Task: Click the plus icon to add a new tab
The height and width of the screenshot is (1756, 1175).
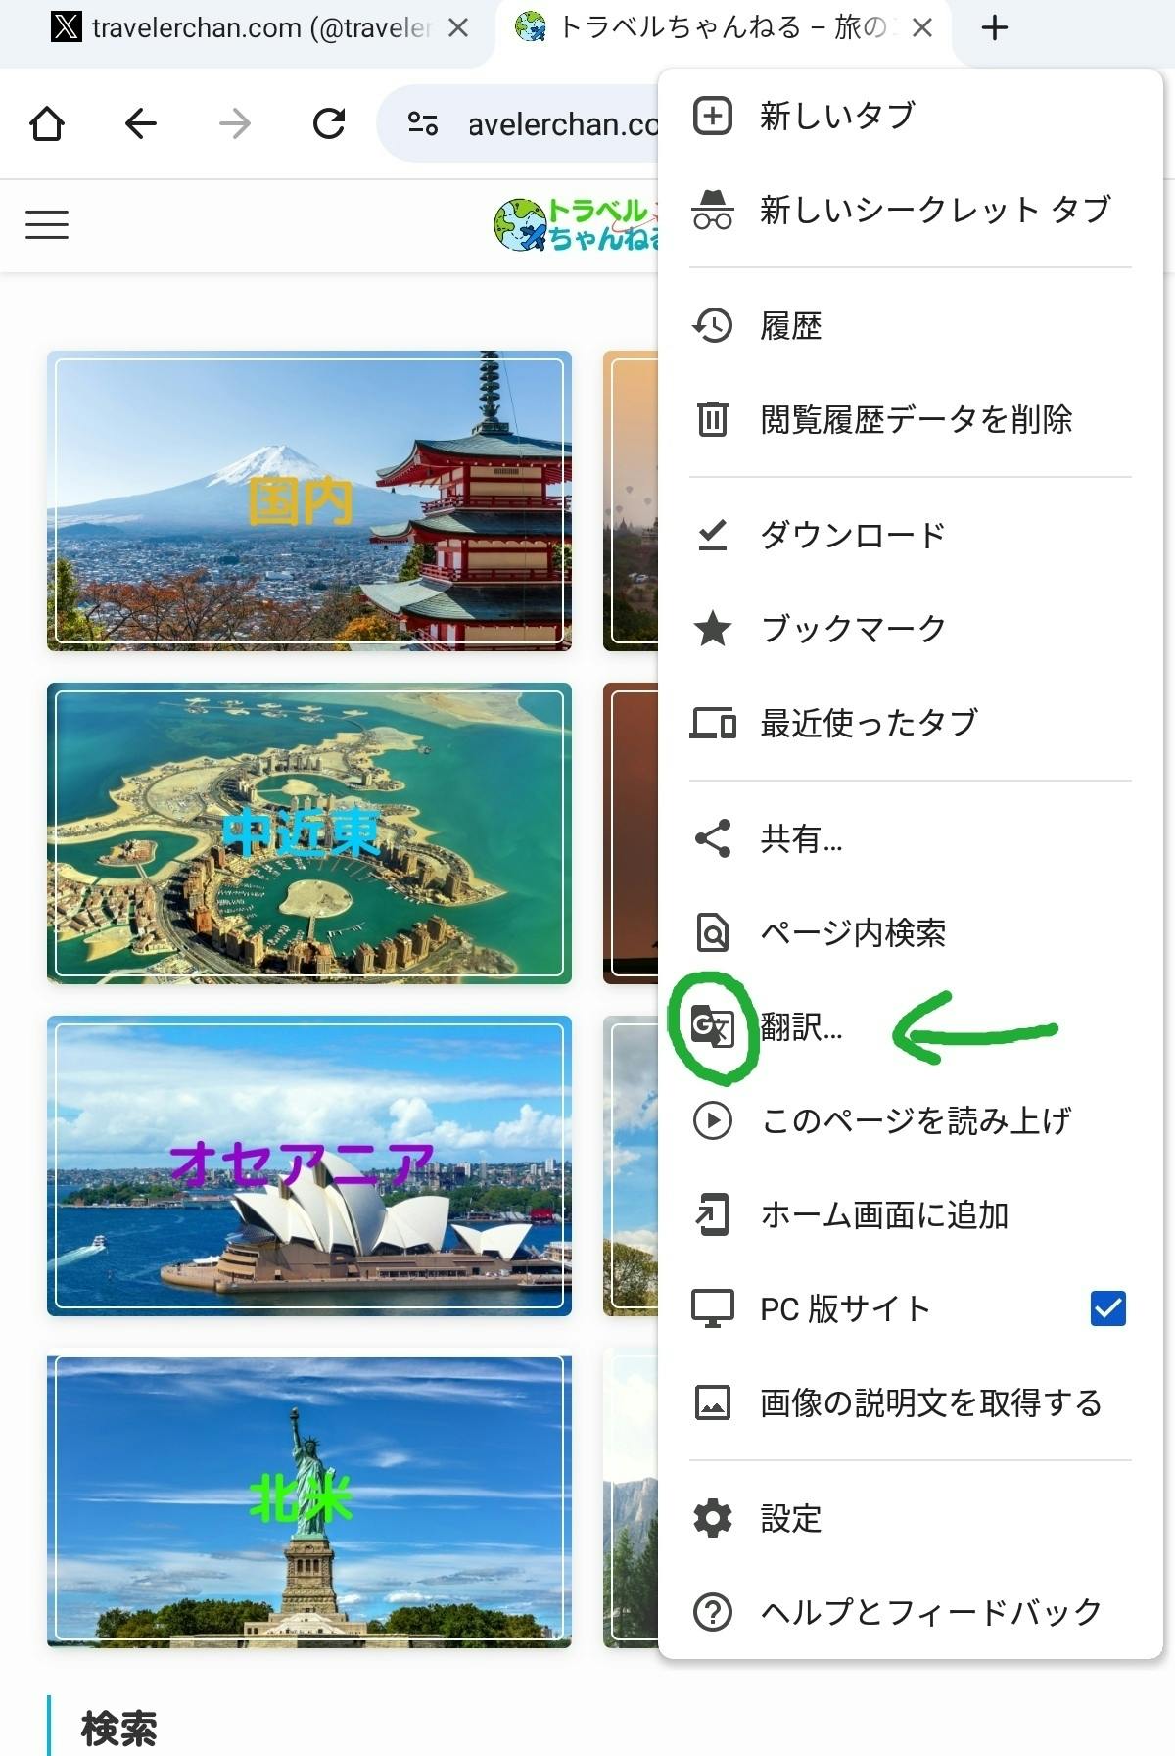Action: [x=994, y=27]
